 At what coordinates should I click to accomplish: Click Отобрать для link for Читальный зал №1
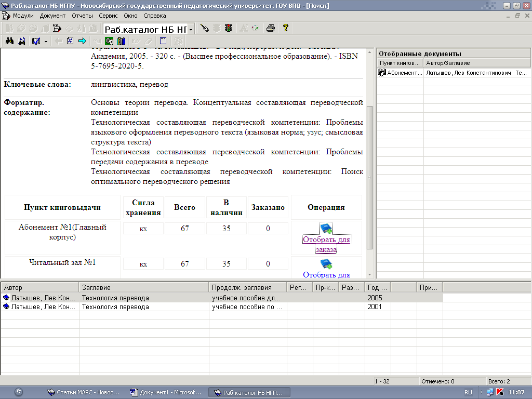pyautogui.click(x=326, y=274)
